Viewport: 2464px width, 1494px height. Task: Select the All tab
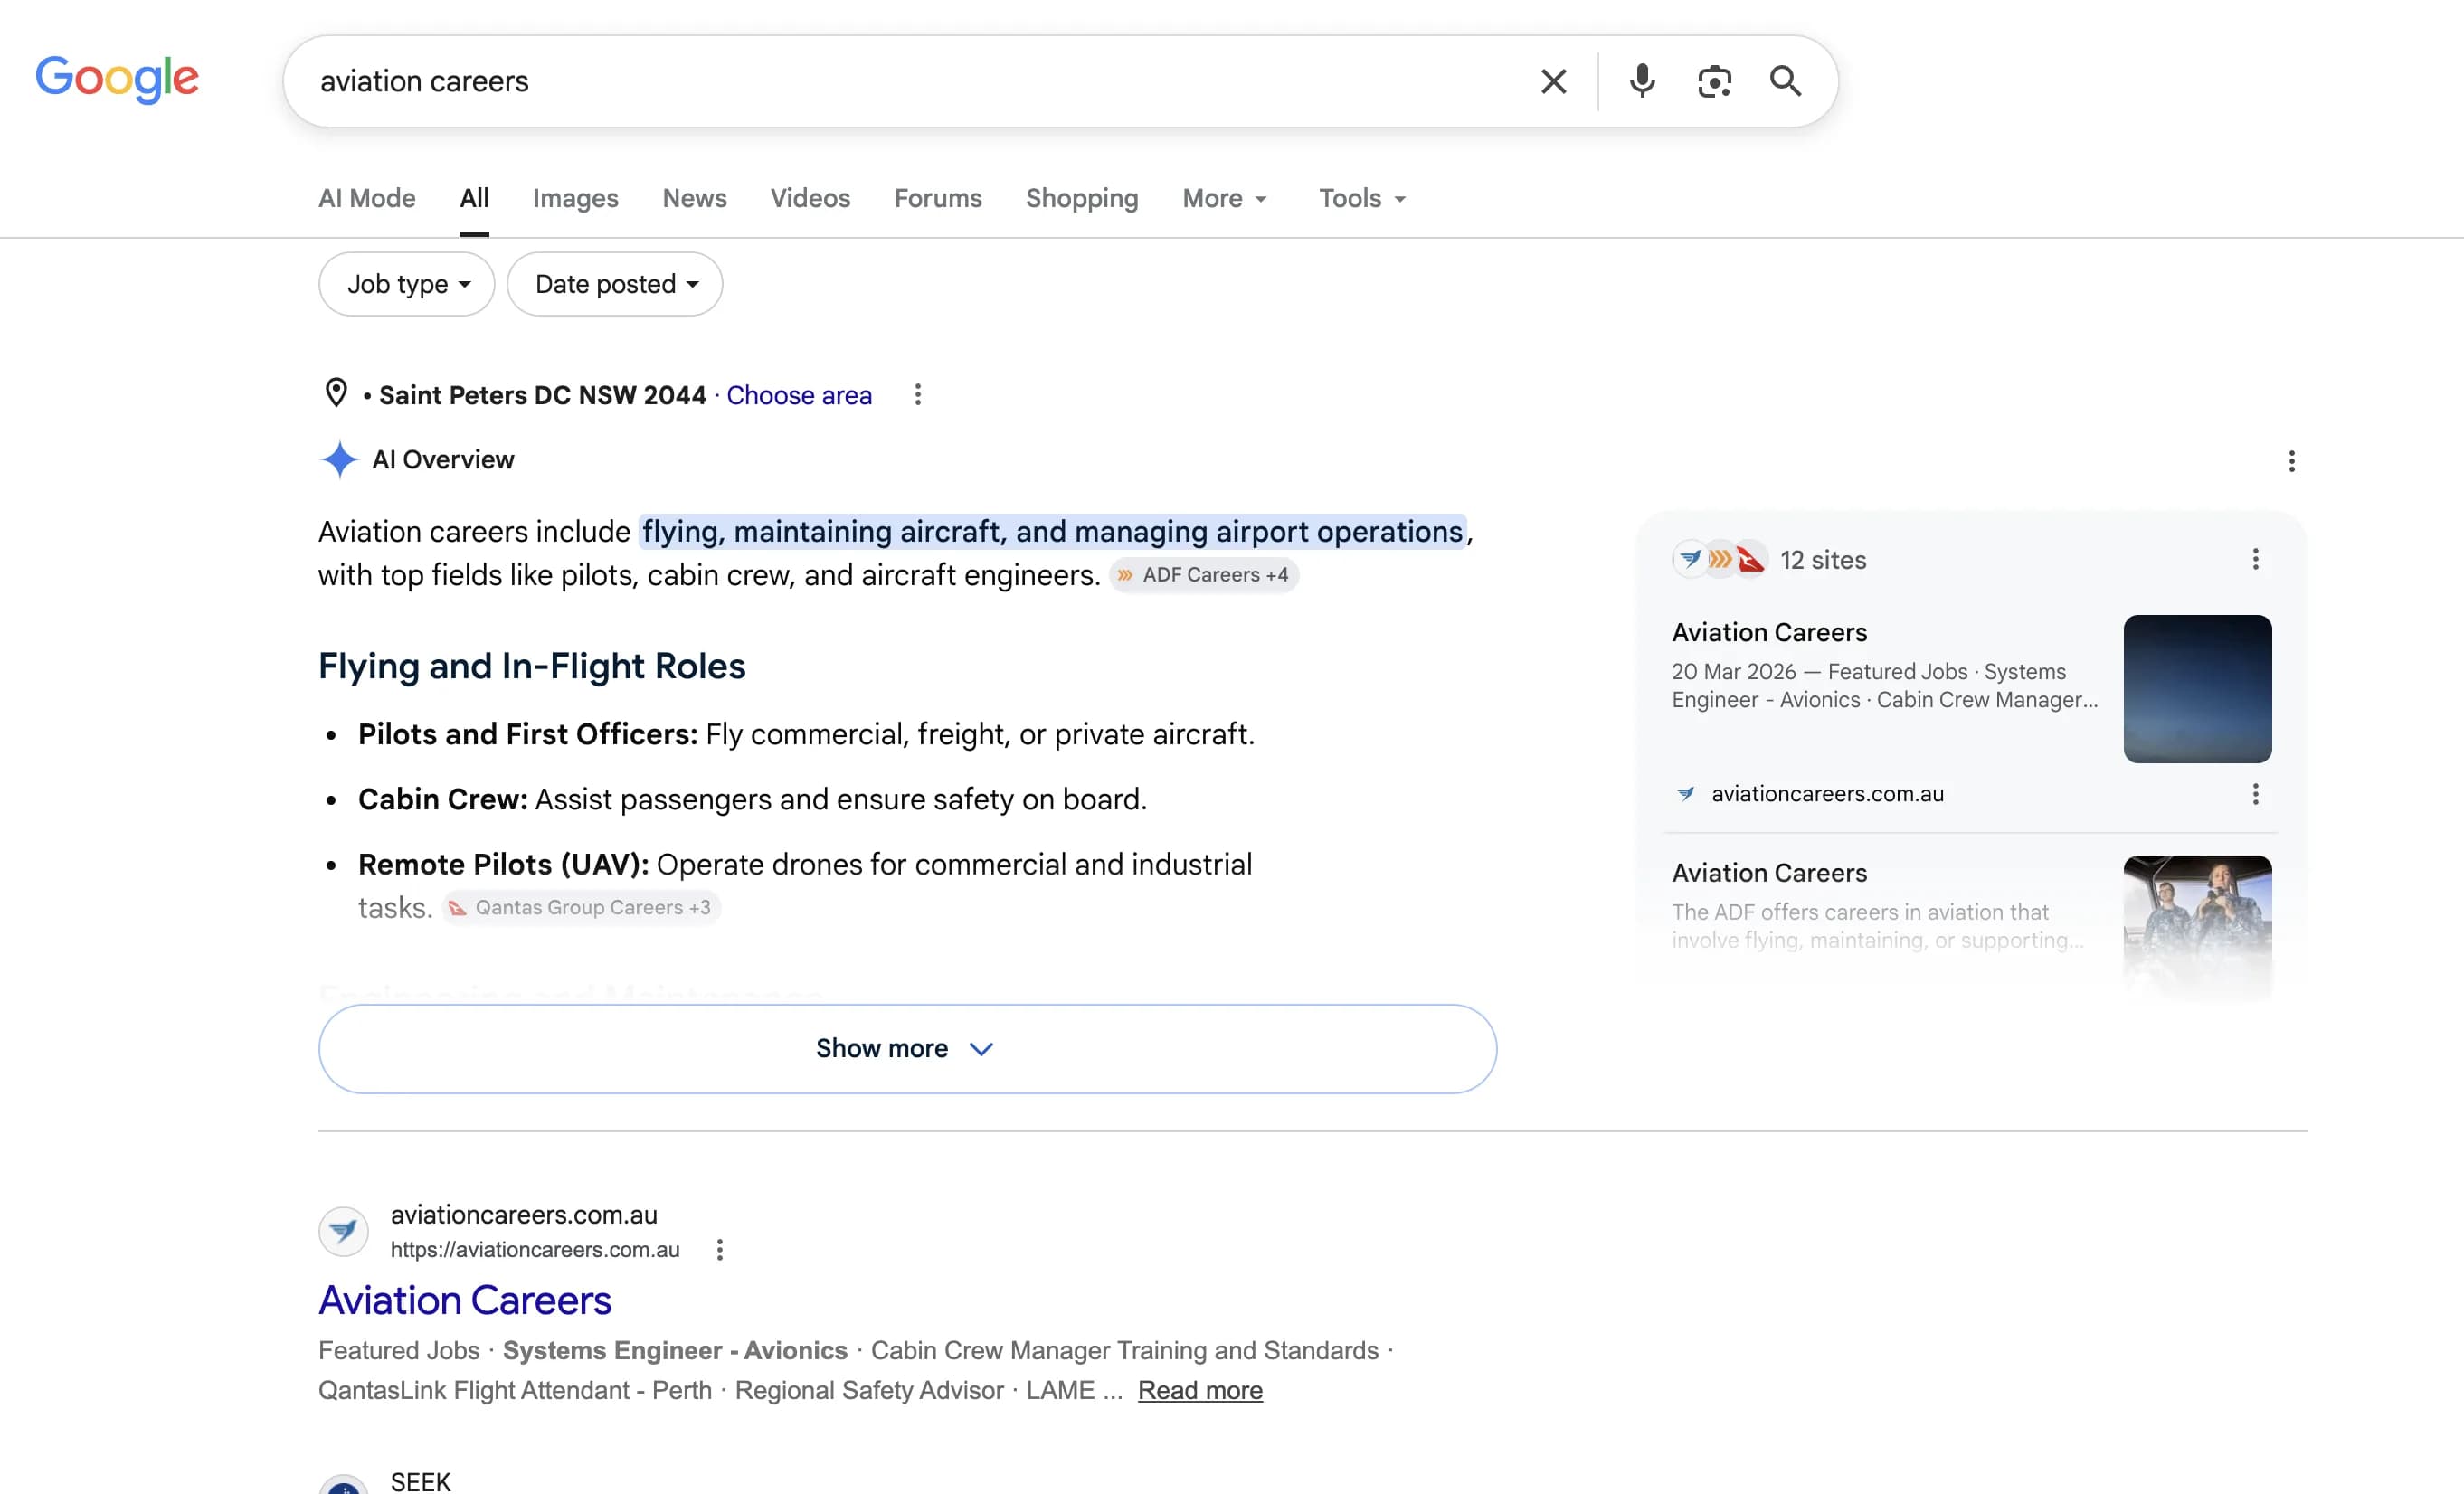tap(474, 198)
